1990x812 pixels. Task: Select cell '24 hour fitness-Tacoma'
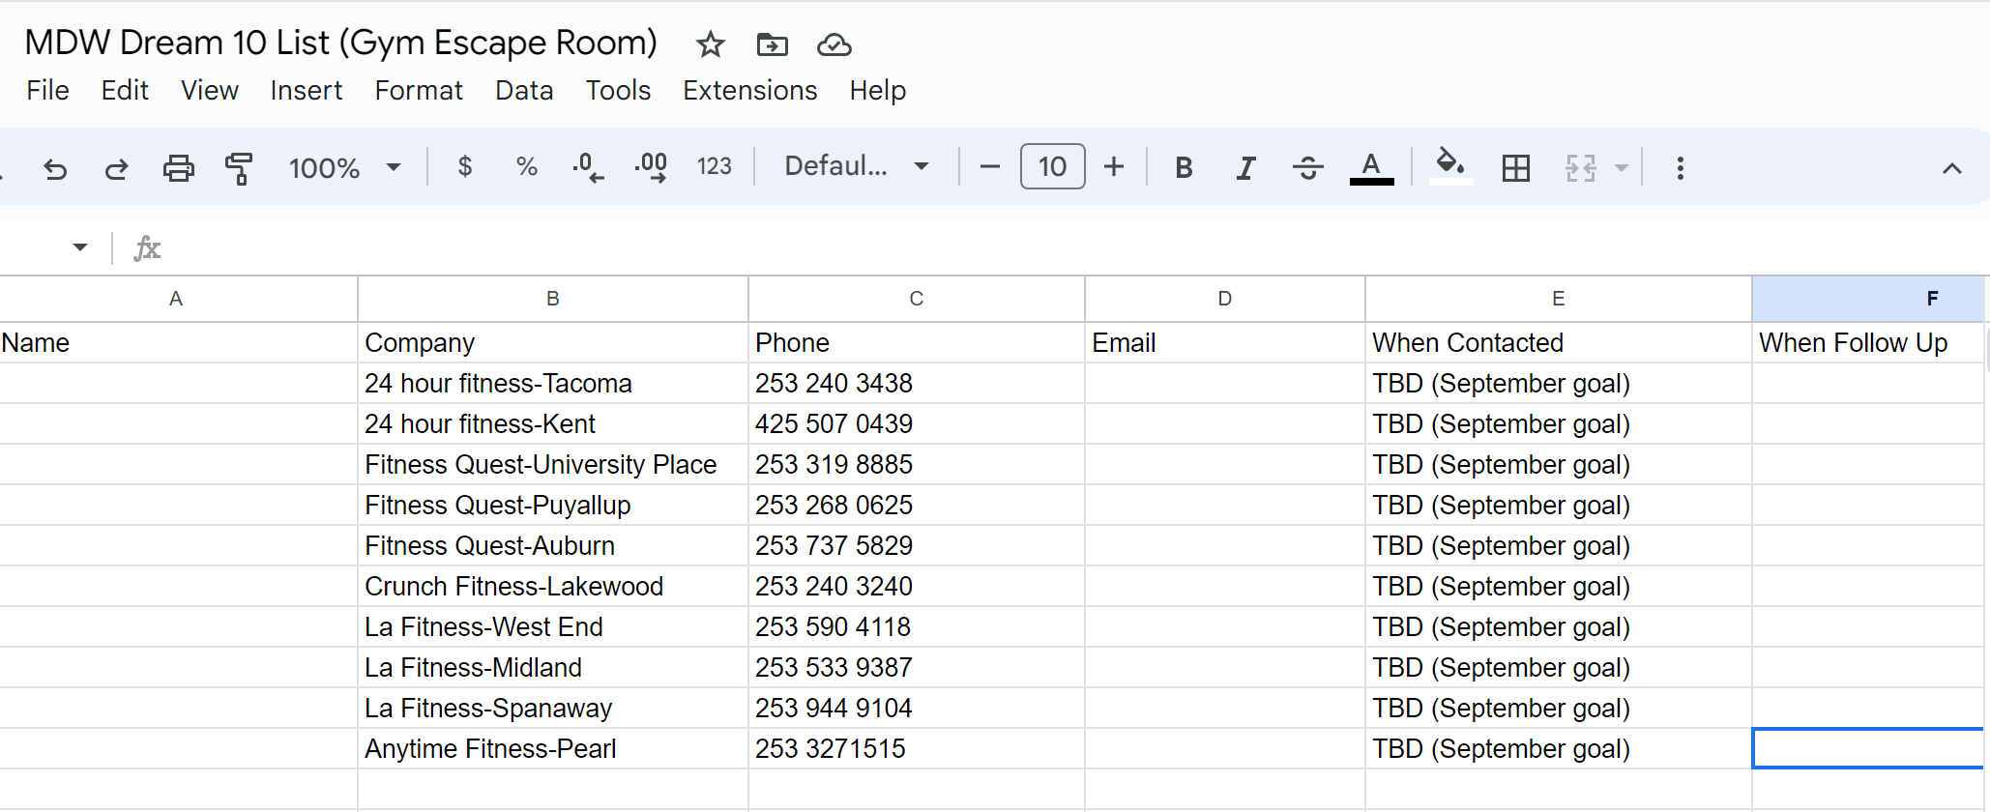[x=553, y=384]
